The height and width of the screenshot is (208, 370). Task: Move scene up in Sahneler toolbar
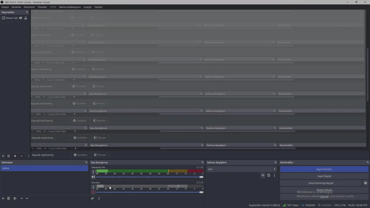(21, 198)
